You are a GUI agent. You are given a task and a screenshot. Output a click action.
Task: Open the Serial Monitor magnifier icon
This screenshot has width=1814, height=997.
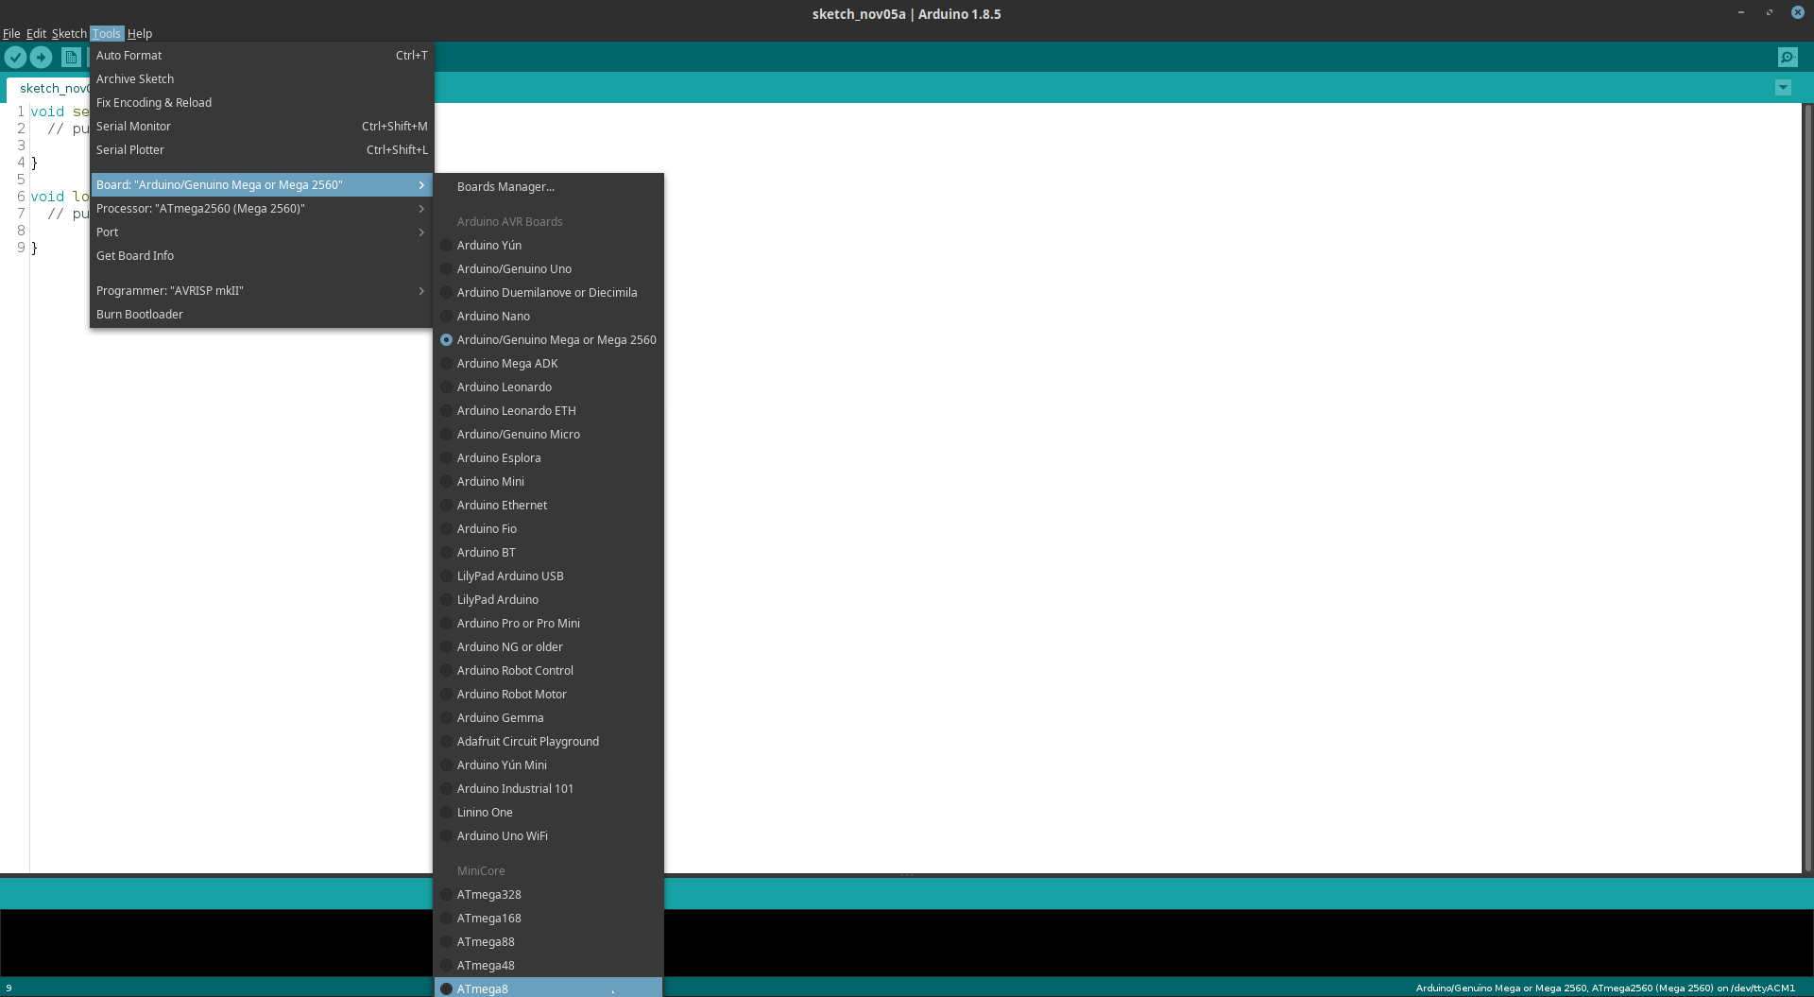pos(1788,58)
